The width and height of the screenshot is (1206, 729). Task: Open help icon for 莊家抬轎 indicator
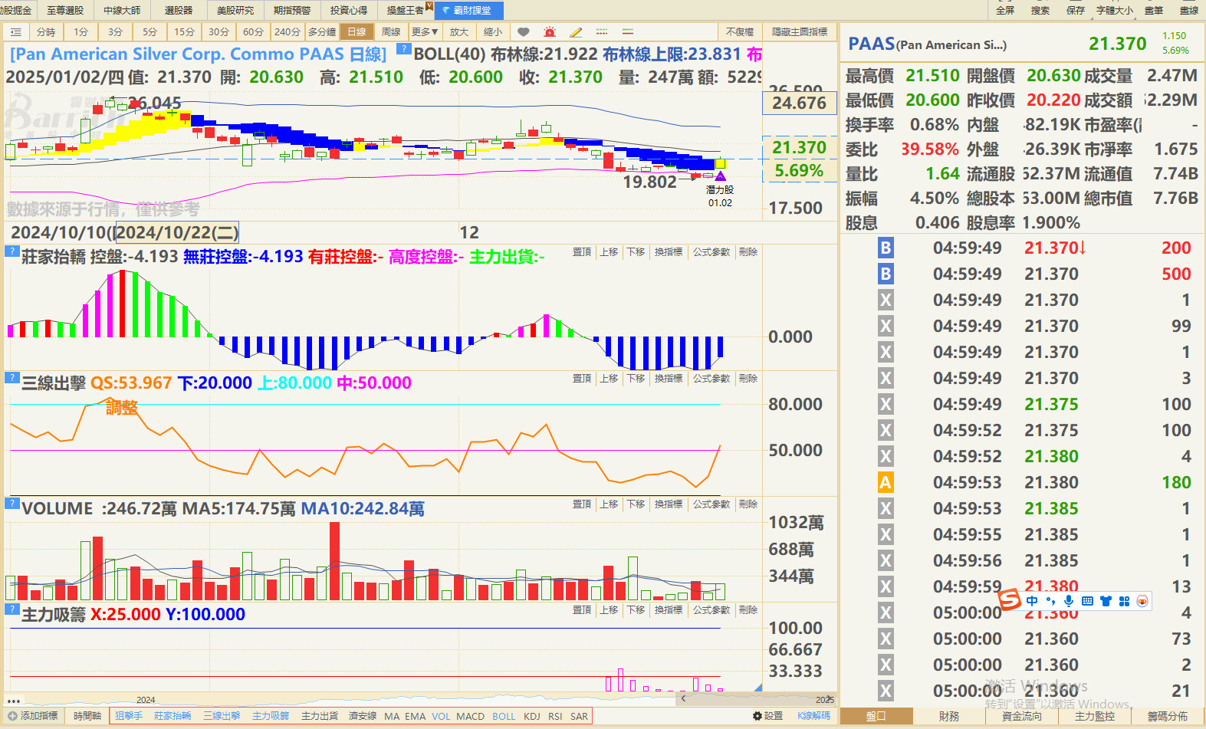pos(12,251)
